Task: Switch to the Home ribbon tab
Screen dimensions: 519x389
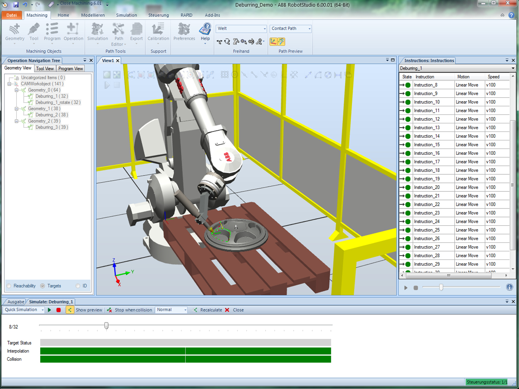Action: (63, 15)
